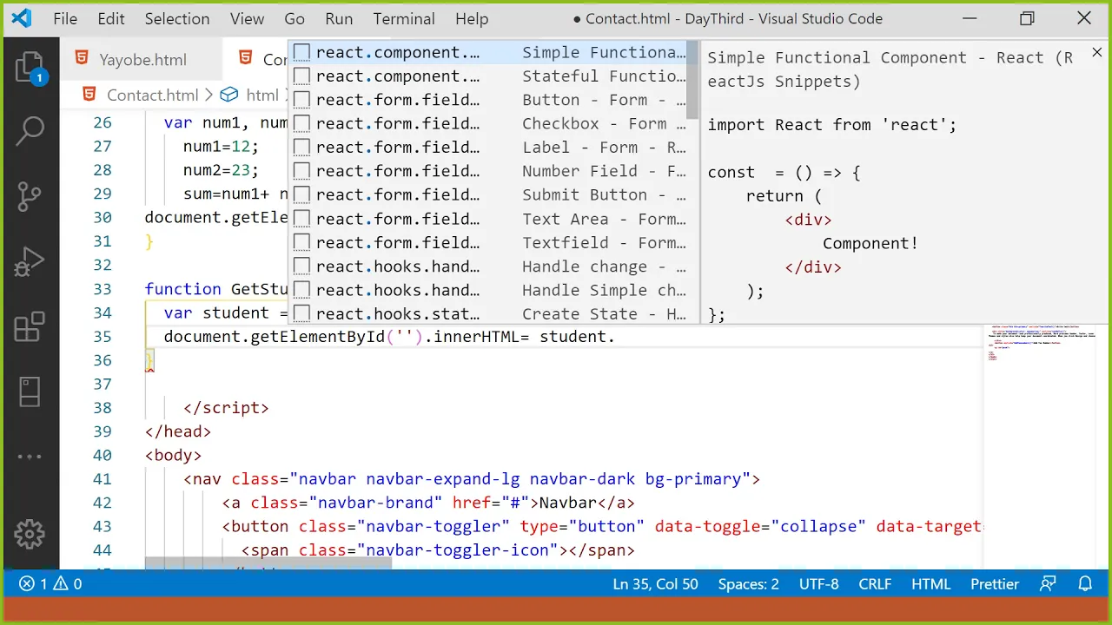Open the Source Control view icon

coord(30,197)
